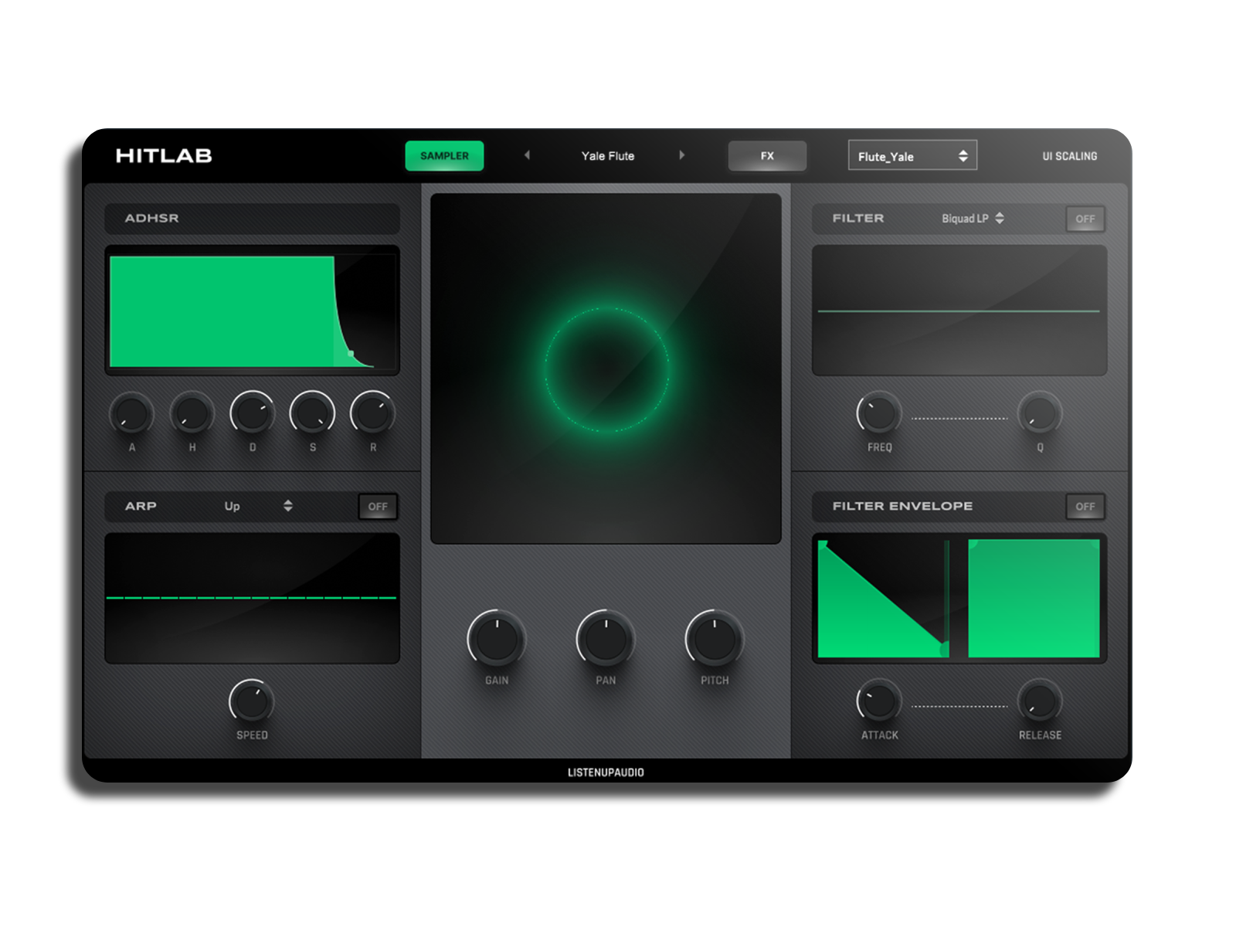Turn the Filter section on
The image size is (1236, 927).
1085,219
